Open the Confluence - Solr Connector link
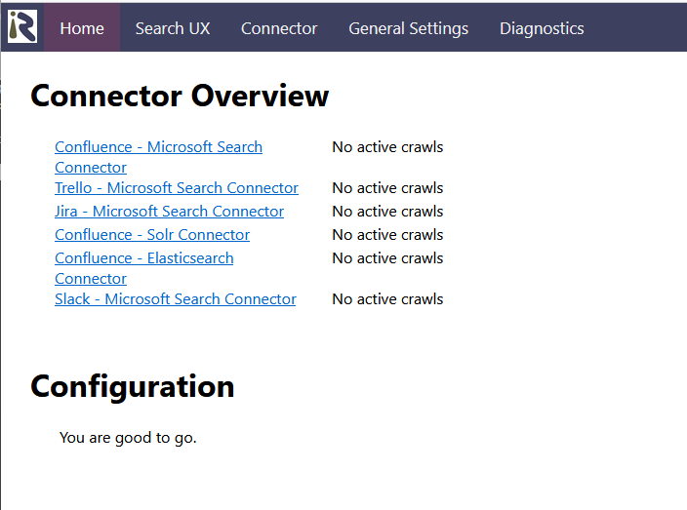Viewport: 687px width, 510px height. pyautogui.click(x=152, y=235)
